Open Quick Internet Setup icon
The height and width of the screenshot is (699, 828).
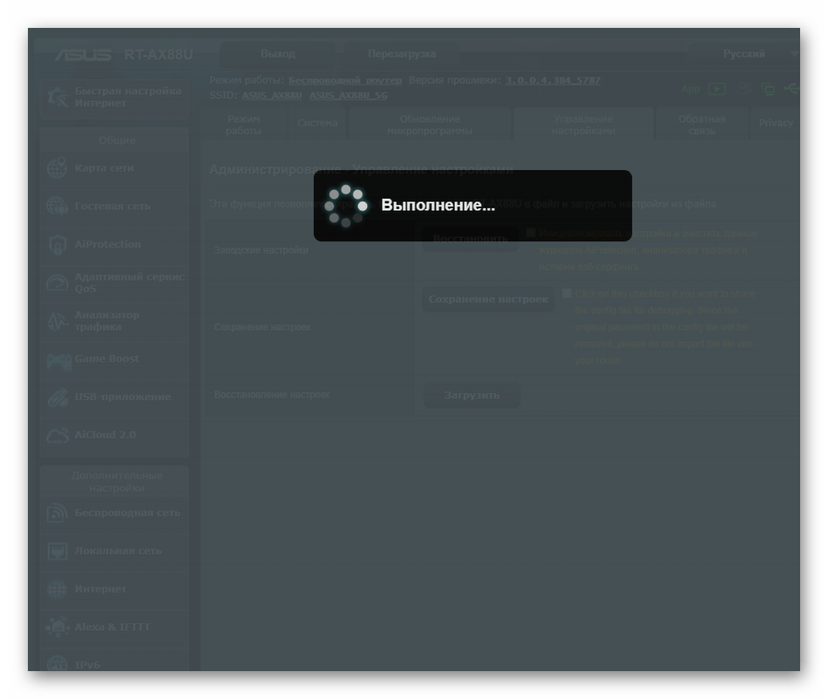[58, 97]
